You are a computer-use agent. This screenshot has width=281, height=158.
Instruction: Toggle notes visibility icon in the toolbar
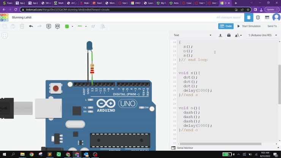coord(57,26)
